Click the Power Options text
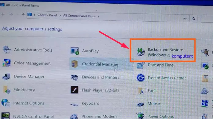 point(160,117)
